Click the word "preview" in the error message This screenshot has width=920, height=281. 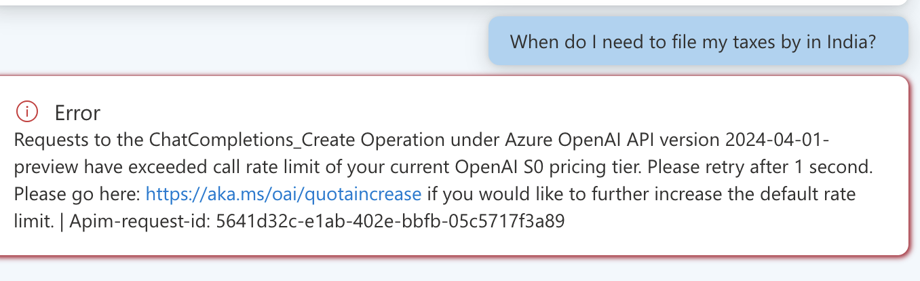42,167
